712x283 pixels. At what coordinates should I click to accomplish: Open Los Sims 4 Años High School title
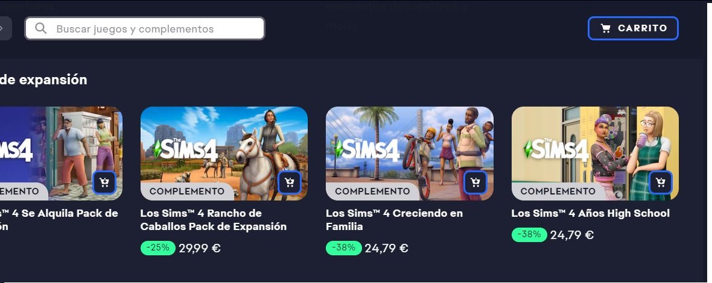click(x=590, y=213)
